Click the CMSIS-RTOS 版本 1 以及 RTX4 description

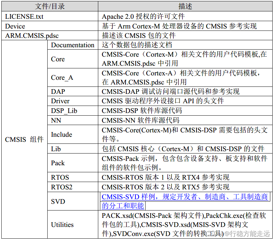[x=165, y=177]
